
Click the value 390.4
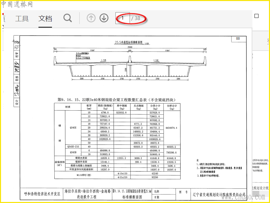(138, 162)
